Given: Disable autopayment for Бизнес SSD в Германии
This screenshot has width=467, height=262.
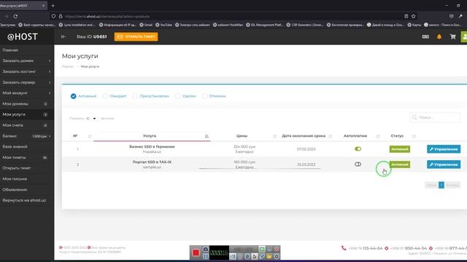Looking at the screenshot, I should point(358,148).
